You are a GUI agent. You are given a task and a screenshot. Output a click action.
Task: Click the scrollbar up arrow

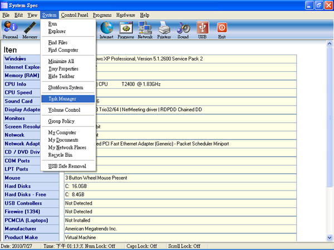[x=330, y=43]
